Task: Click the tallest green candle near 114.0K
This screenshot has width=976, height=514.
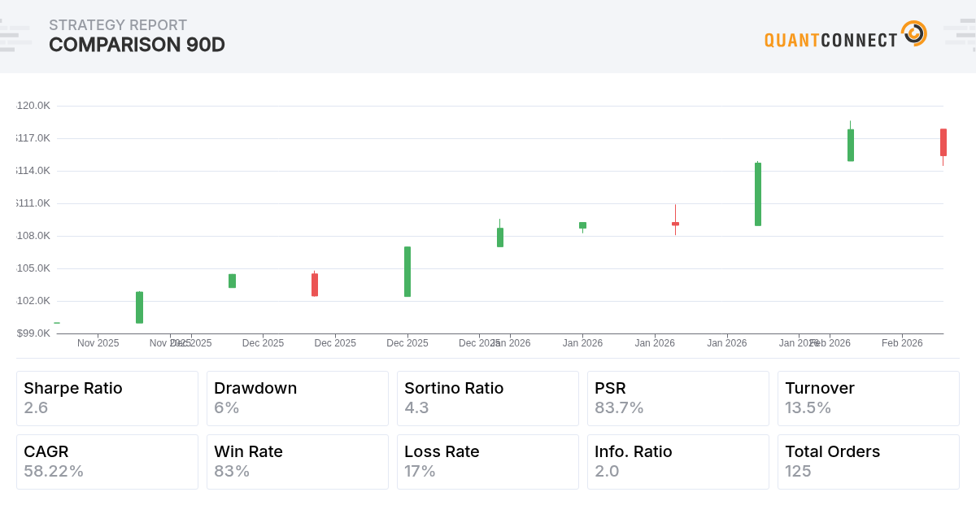Action: 758,194
